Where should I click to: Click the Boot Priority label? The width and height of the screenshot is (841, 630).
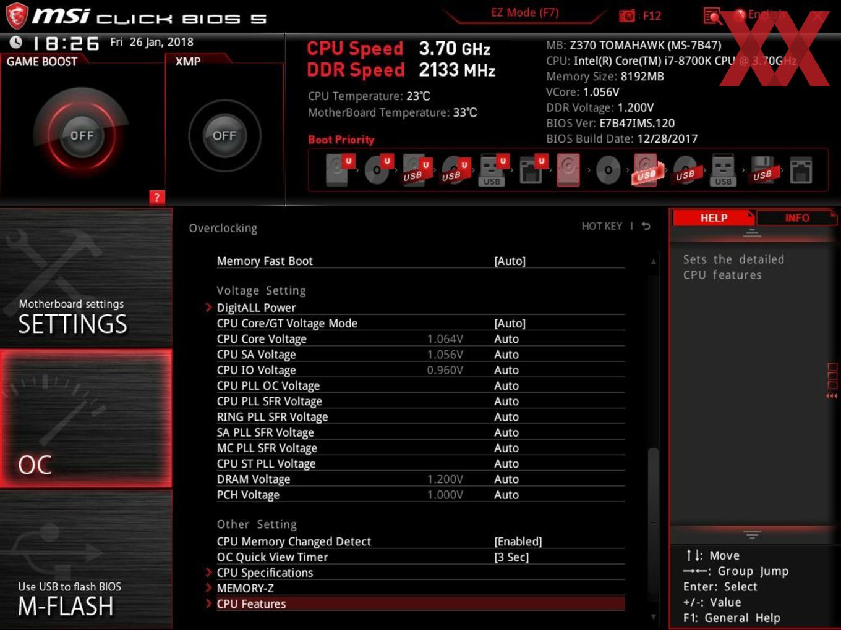(341, 140)
